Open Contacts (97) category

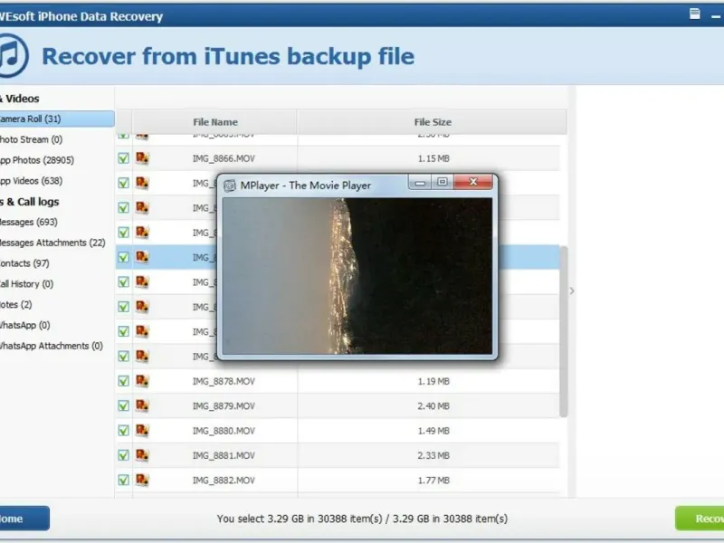click(24, 263)
